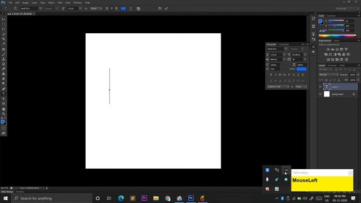Open the Normal blend mode dropdown

tap(328, 74)
